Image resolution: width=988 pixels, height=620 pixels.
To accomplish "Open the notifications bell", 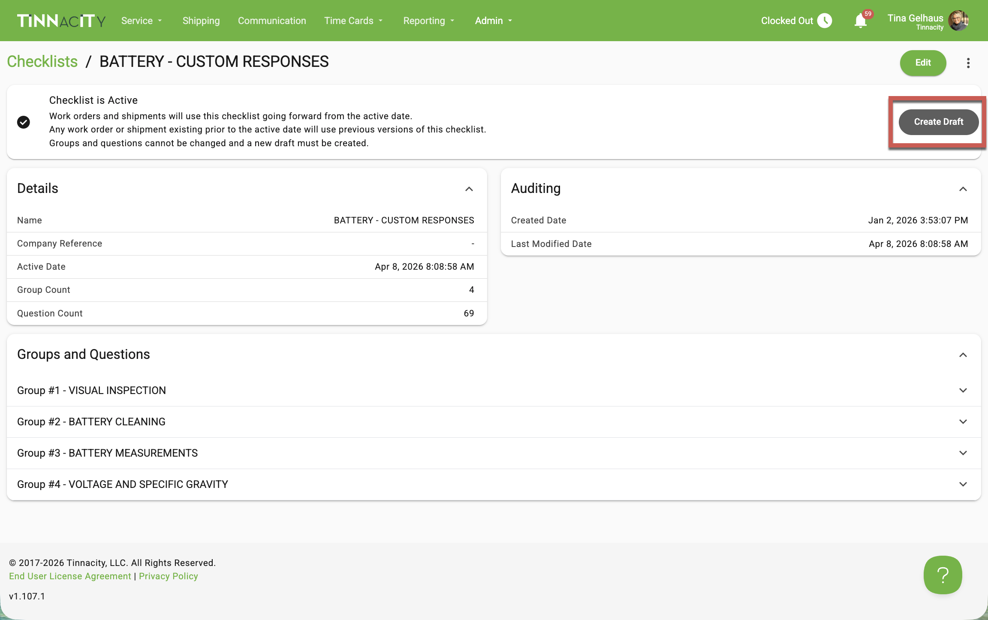I will point(860,21).
